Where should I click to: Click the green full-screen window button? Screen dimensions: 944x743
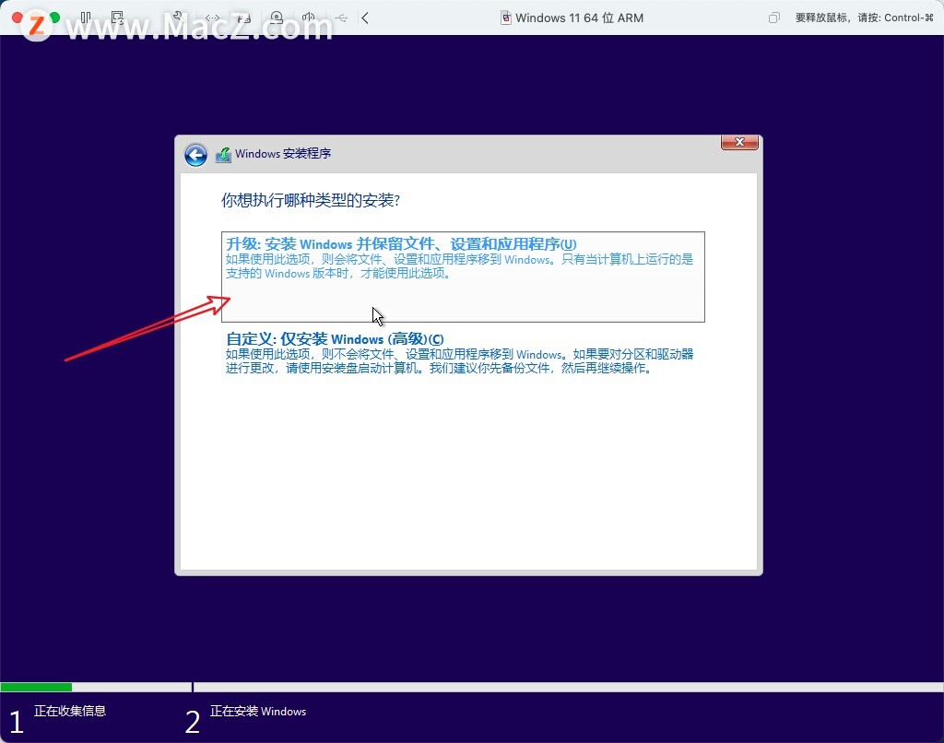point(54,18)
